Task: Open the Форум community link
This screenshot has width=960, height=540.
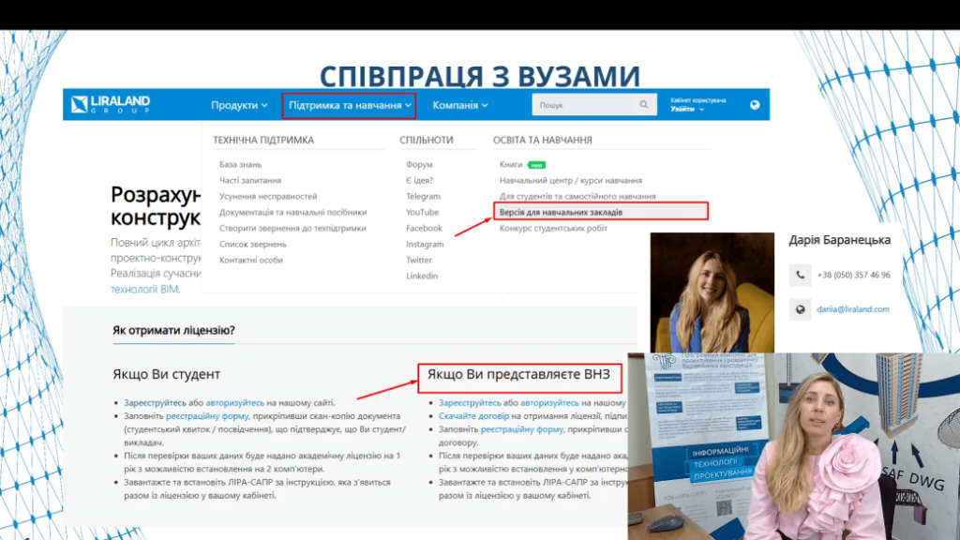Action: [x=419, y=165]
